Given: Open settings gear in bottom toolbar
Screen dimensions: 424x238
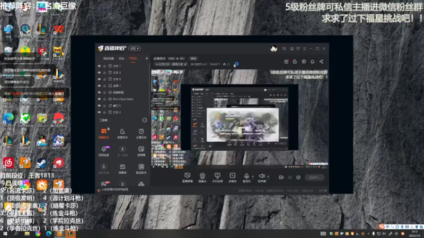Looking at the screenshot, I should [x=298, y=177].
